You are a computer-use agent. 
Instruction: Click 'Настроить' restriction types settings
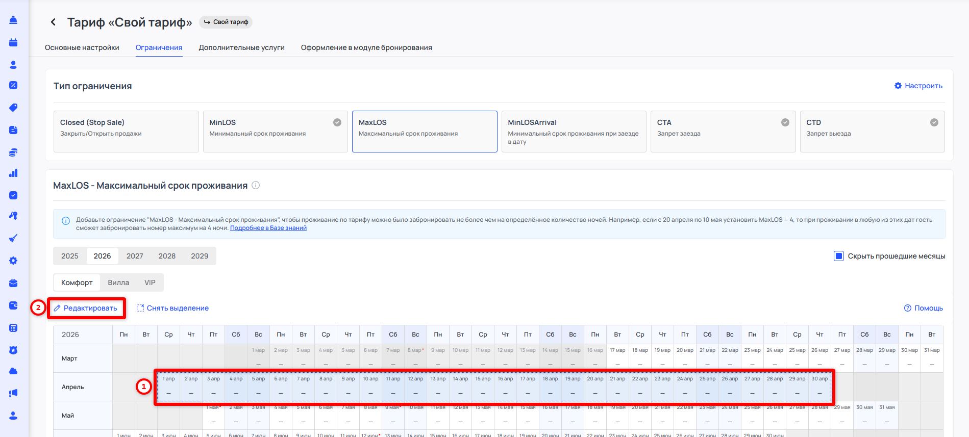(x=918, y=86)
